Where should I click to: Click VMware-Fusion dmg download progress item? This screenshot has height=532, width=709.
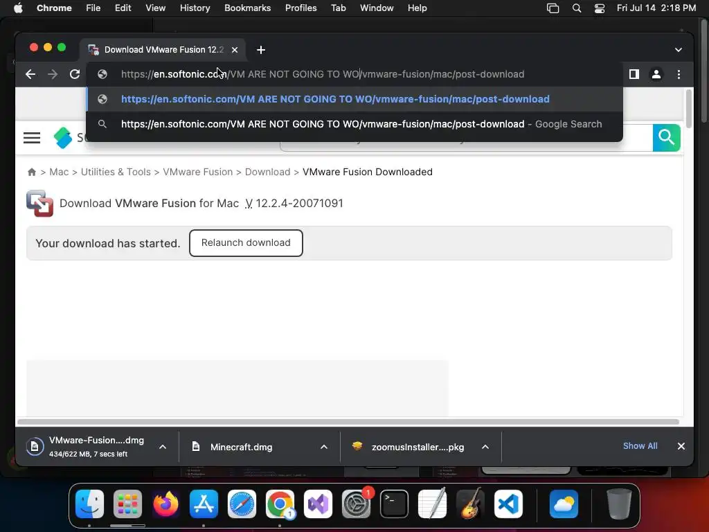(86, 447)
